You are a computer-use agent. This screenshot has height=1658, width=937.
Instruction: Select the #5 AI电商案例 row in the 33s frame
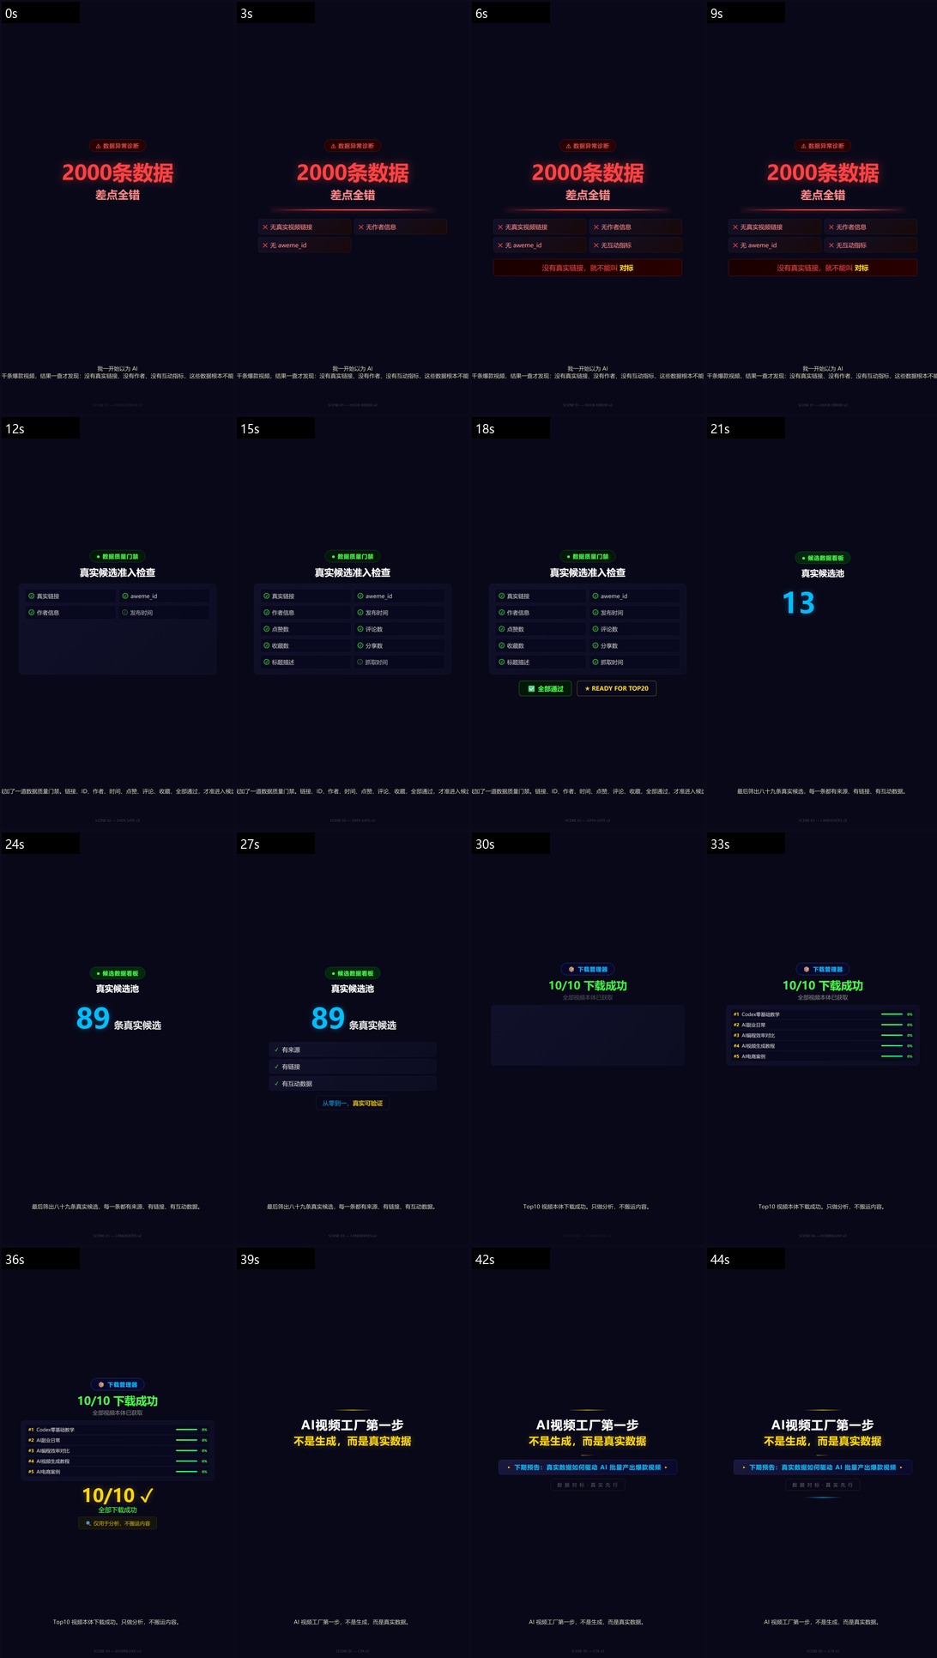(823, 1056)
